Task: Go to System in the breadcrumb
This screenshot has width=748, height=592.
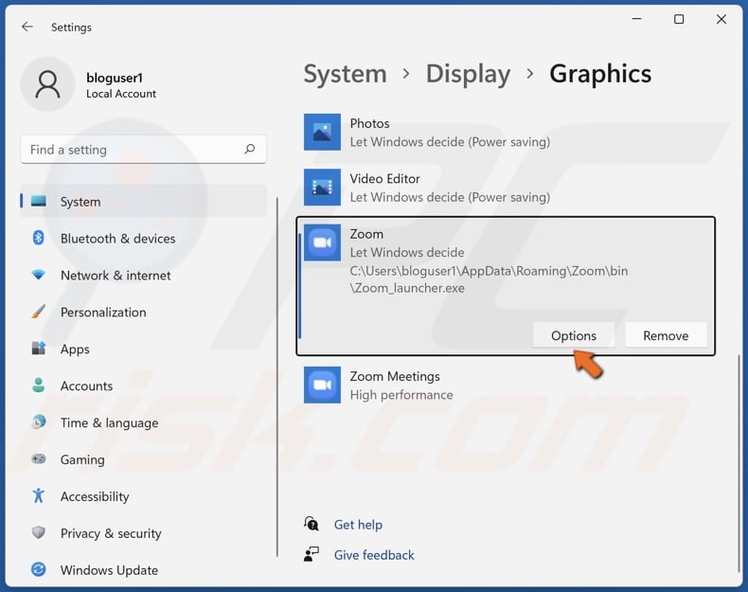Action: 345,74
